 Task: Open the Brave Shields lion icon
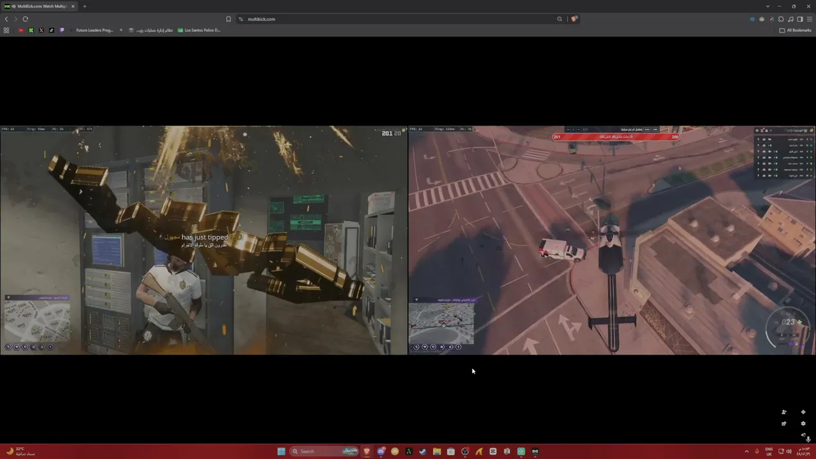574,19
